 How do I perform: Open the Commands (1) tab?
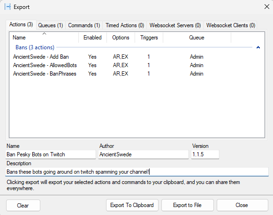(x=84, y=25)
